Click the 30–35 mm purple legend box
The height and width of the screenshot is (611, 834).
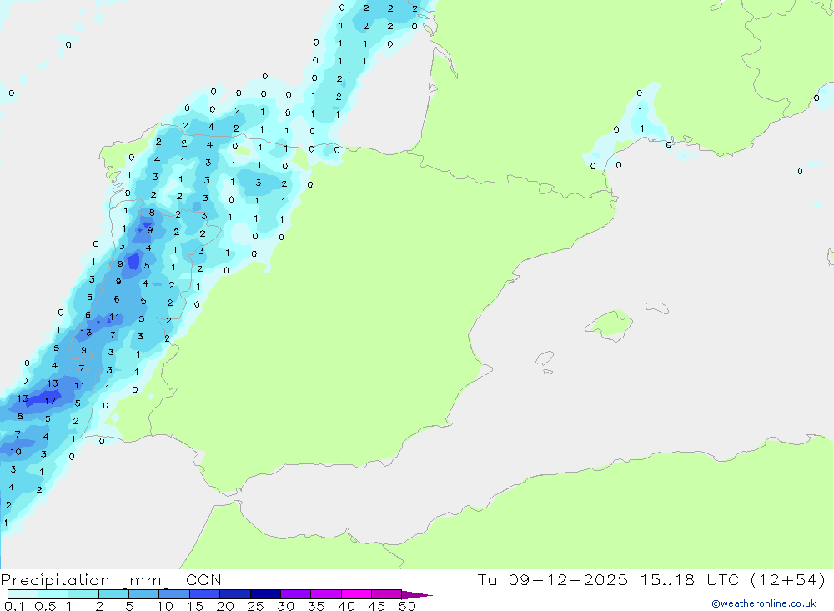296,594
